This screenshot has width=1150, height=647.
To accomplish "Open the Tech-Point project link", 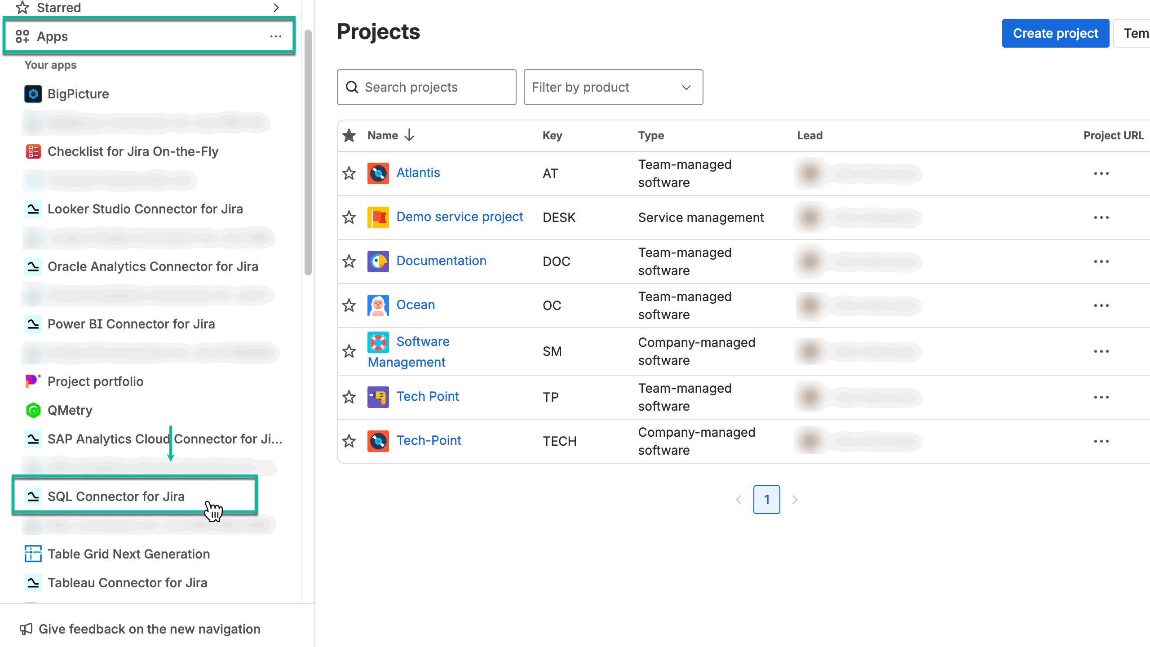I will pyautogui.click(x=428, y=440).
